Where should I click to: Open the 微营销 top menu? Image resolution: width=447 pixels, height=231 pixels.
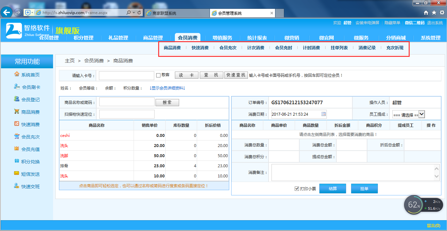[x=292, y=38]
